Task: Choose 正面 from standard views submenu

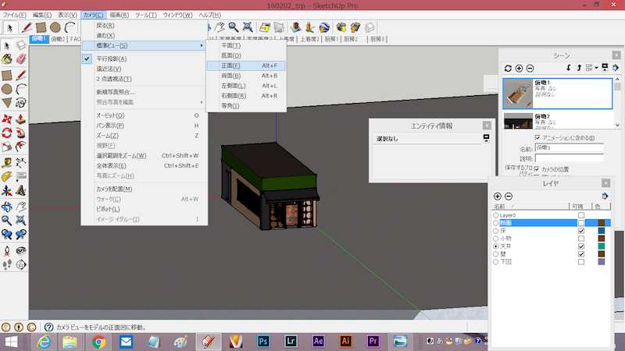Action: 232,66
